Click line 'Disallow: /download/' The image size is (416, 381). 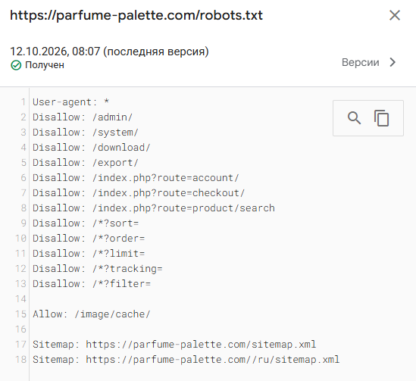click(x=92, y=148)
